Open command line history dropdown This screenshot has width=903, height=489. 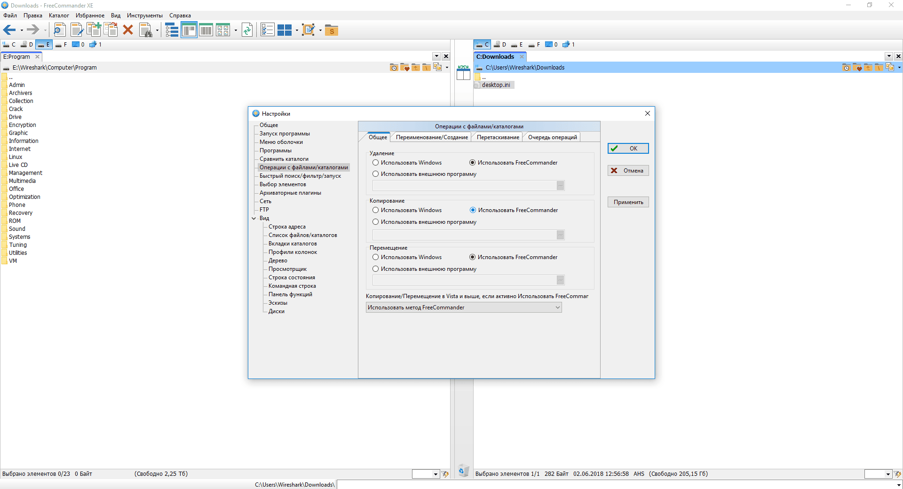[x=899, y=485]
